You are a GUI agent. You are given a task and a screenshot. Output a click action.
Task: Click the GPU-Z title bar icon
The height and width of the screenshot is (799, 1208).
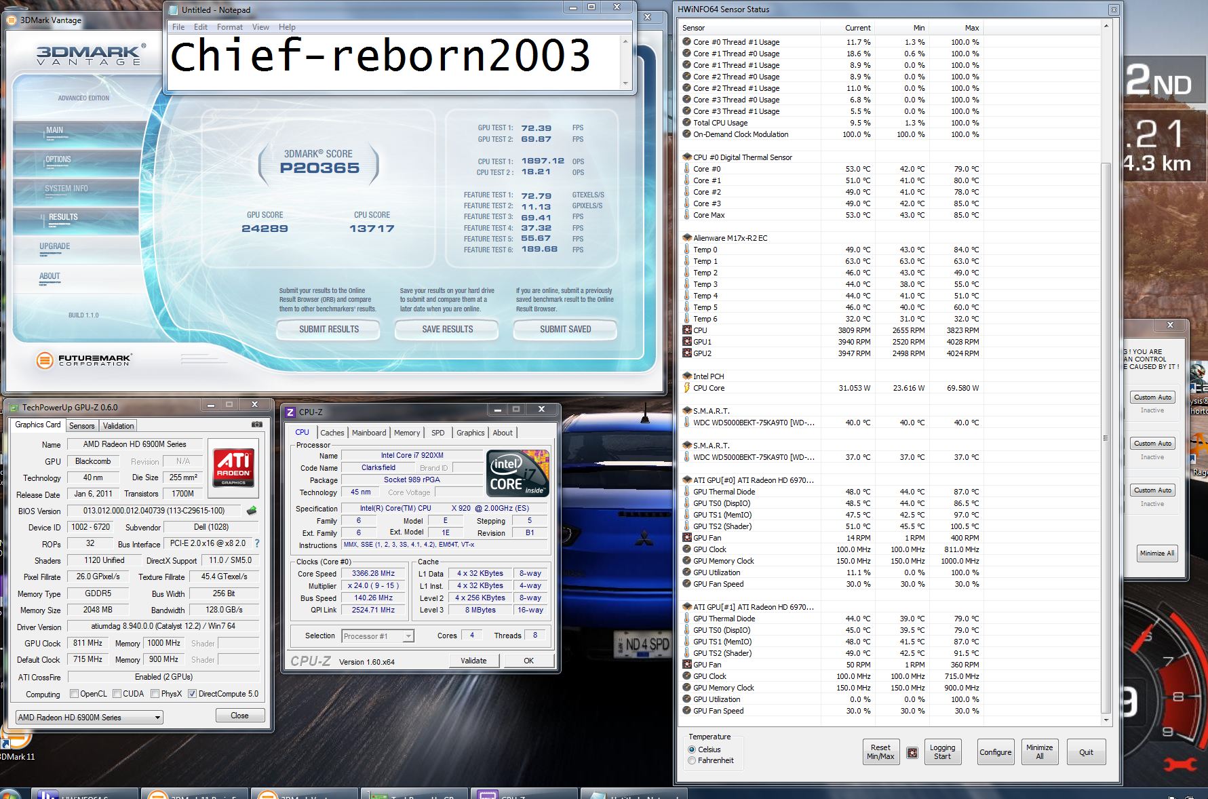click(x=14, y=407)
